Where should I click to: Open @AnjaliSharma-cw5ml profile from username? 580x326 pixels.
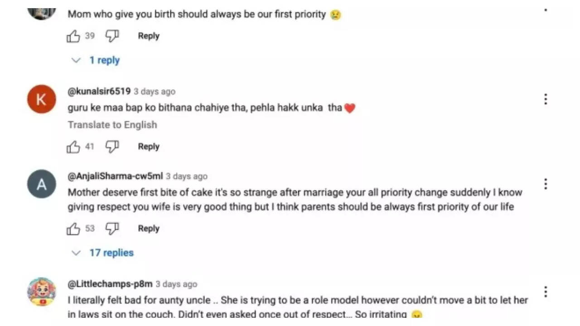(x=115, y=176)
